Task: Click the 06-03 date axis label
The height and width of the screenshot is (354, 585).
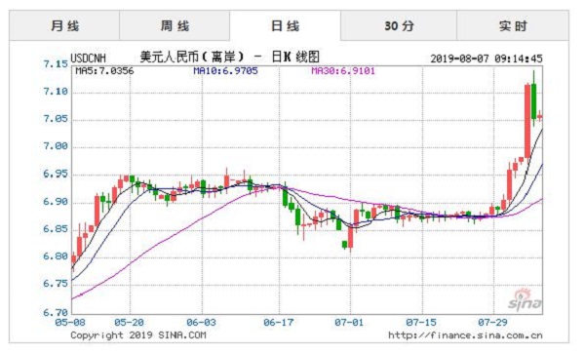Action: coord(202,322)
